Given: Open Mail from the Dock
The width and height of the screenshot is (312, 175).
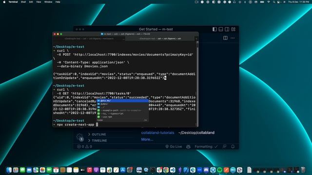Looking at the screenshot, I should click(x=29, y=170).
